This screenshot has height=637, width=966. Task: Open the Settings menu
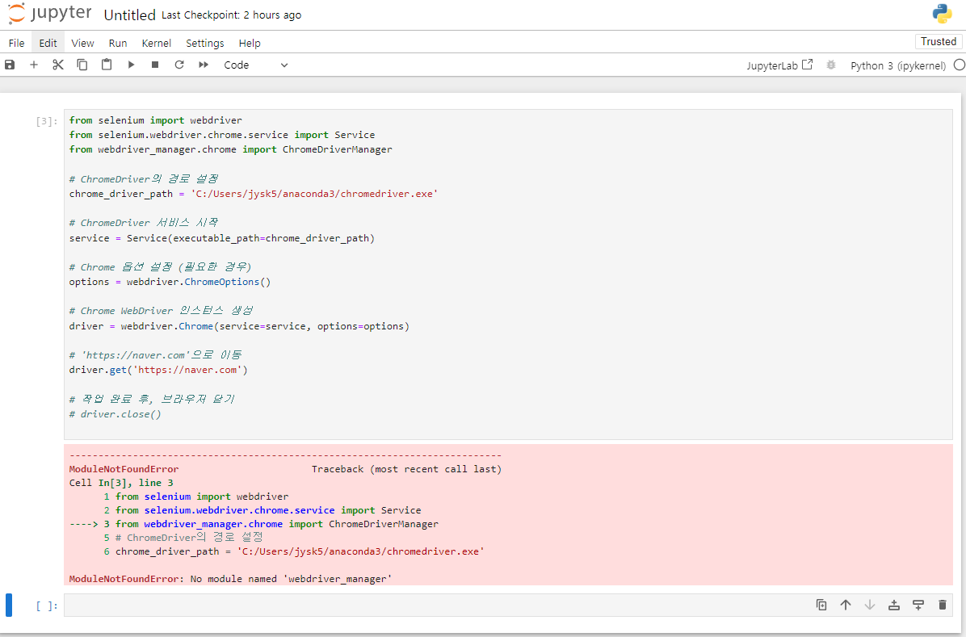(x=205, y=43)
